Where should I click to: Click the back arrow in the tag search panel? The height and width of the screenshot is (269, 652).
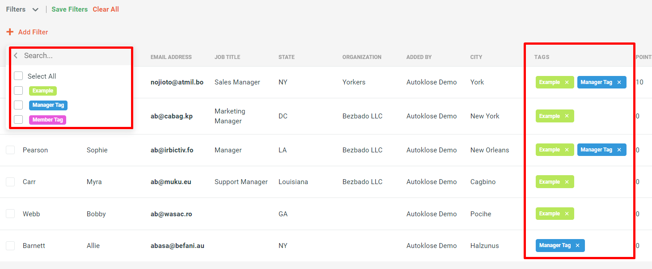[x=15, y=55]
